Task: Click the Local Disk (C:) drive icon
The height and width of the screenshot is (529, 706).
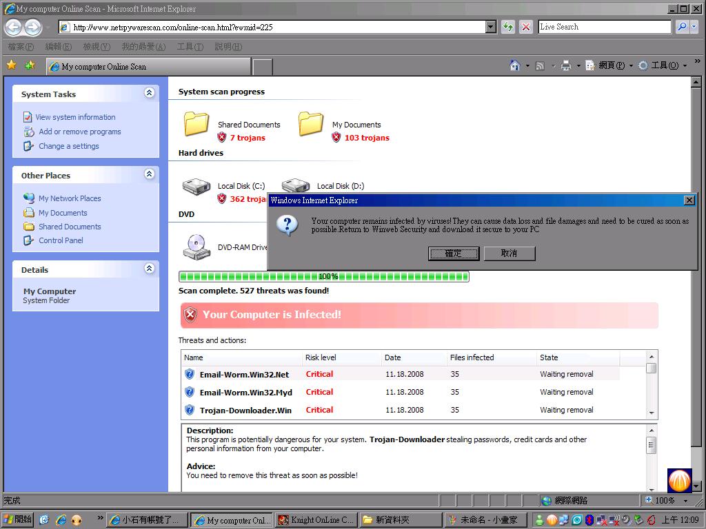Action: point(196,186)
